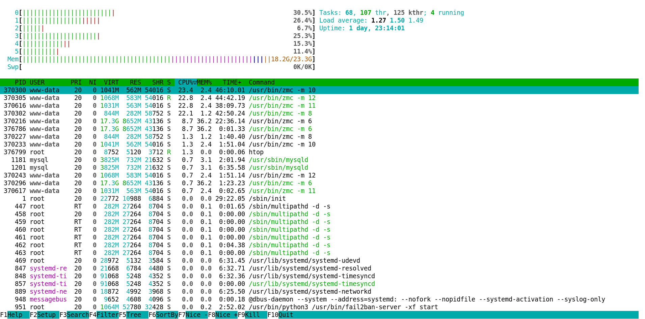Open F2 Setup in the footer

45,315
